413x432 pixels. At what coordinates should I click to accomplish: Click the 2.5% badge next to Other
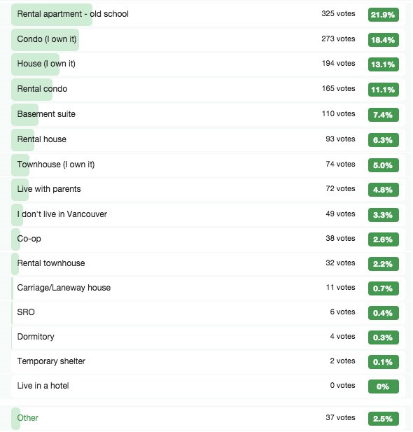coord(383,419)
